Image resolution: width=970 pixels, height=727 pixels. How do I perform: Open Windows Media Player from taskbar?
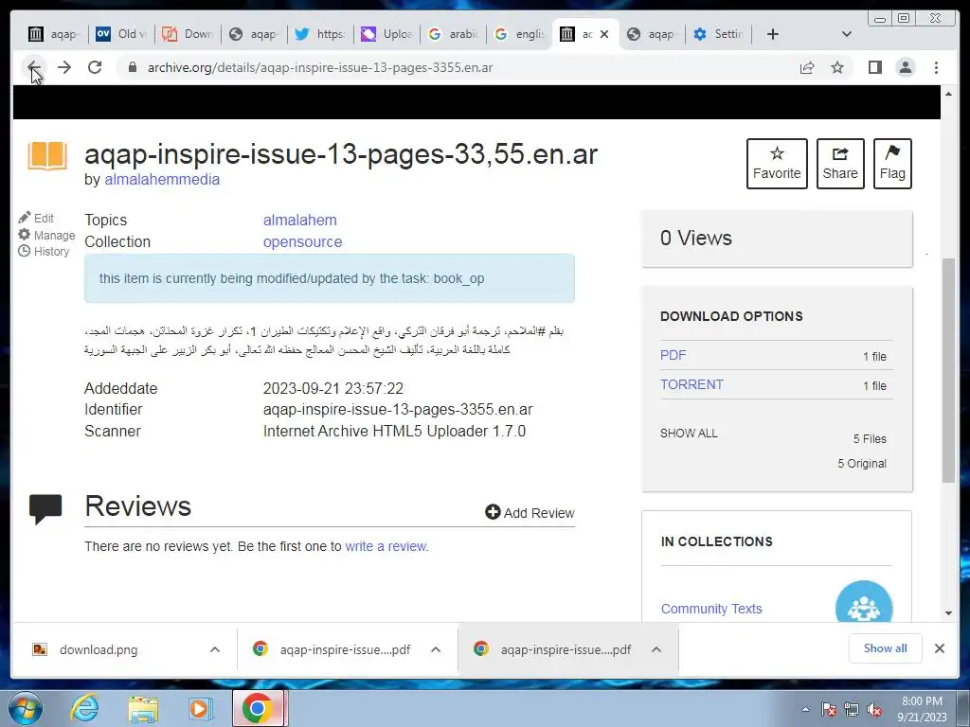click(x=199, y=708)
